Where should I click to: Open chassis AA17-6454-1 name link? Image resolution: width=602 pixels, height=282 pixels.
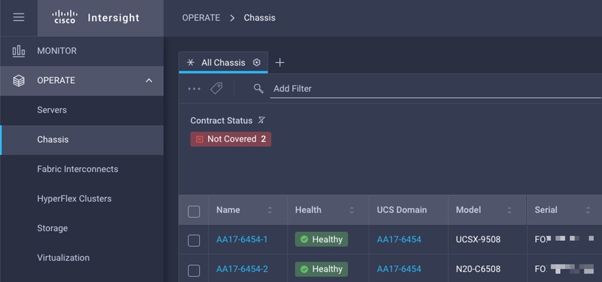click(242, 239)
